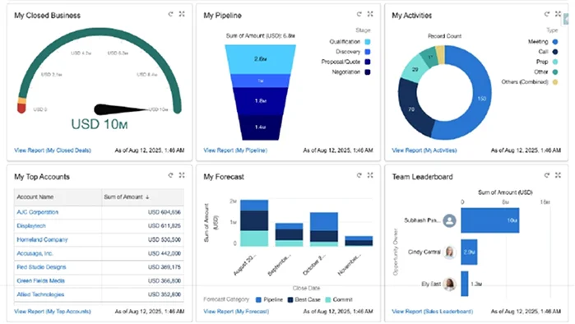Click Cindy Central's profile photo
This screenshot has height=324, width=575.
tap(449, 252)
